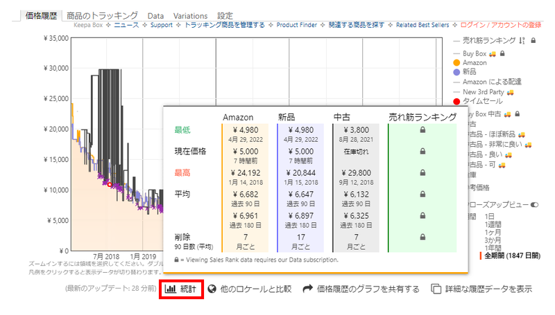Viewport: 555px width, 315px height.
Task: Switch to the 価格履歴 tab
Action: click(x=41, y=16)
